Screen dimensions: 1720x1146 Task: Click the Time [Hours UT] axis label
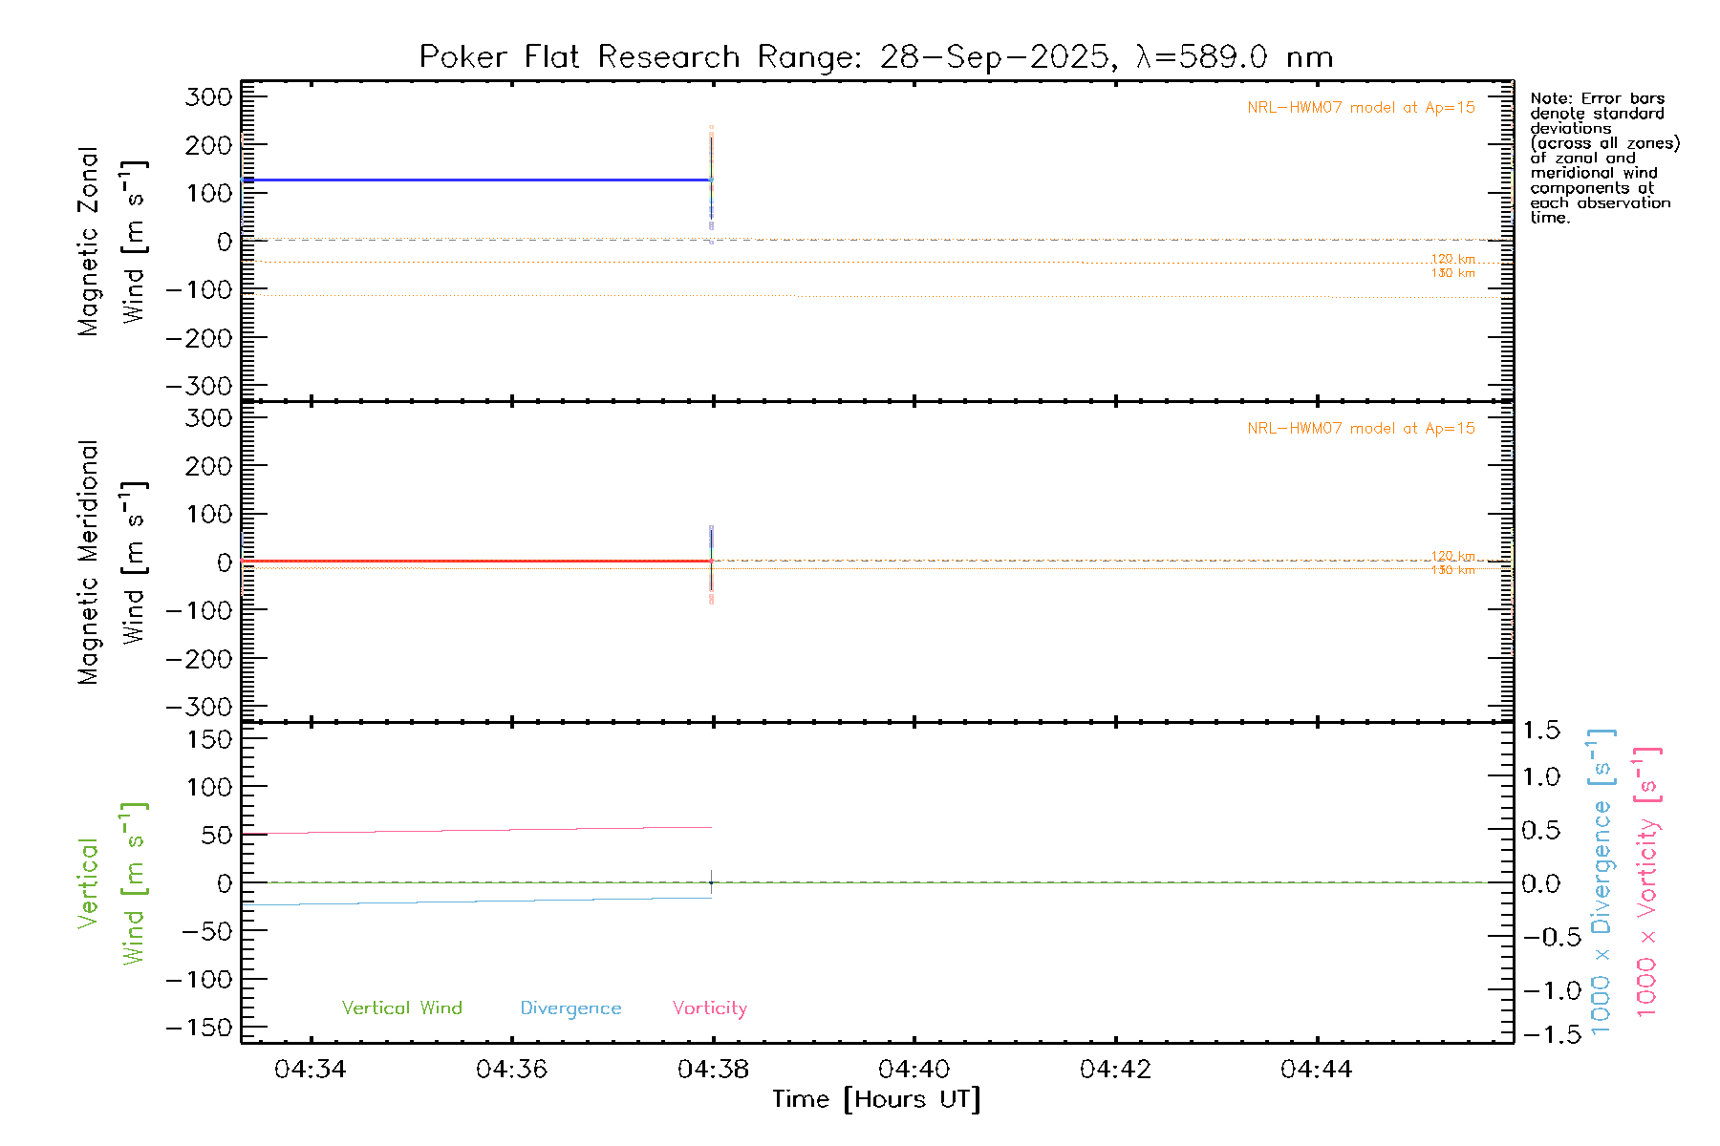click(x=875, y=1099)
